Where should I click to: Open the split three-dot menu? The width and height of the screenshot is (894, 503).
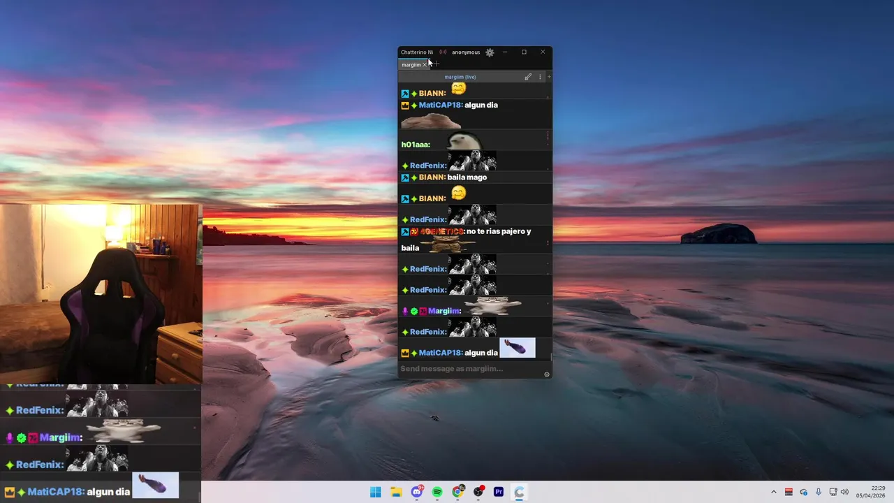[540, 77]
